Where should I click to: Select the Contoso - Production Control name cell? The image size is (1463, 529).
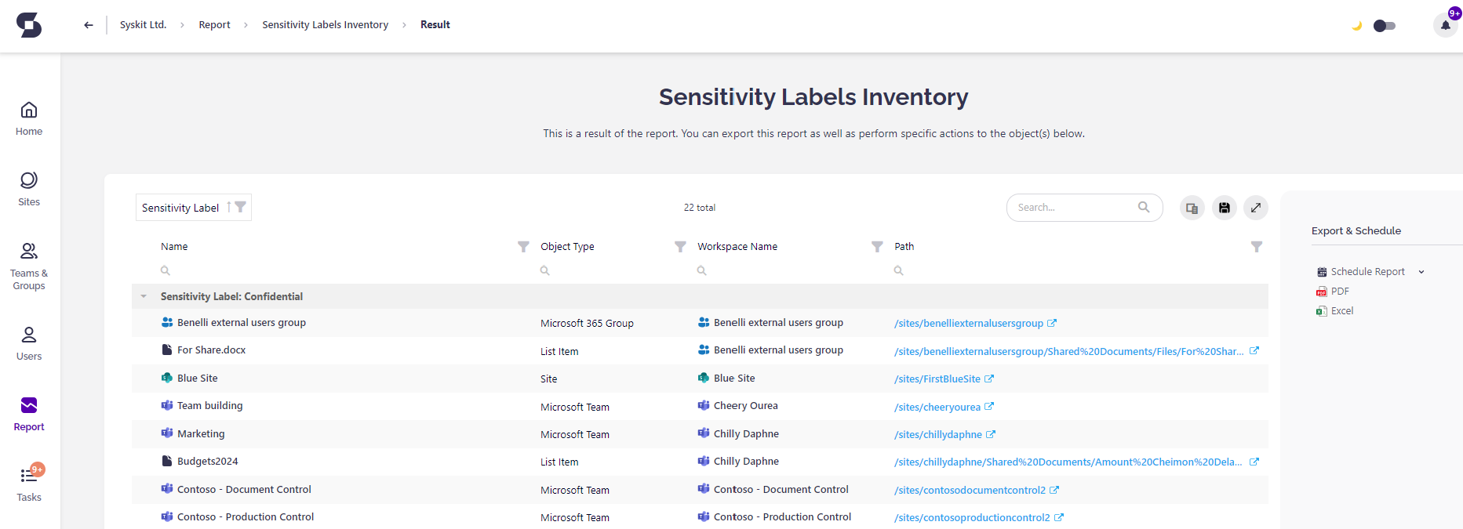click(x=246, y=516)
